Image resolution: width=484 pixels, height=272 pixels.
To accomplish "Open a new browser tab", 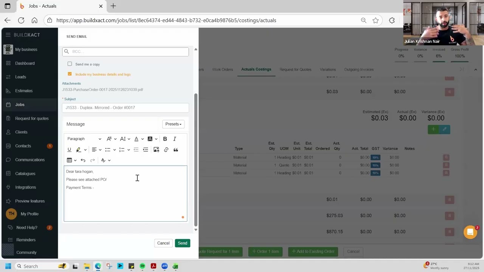I will point(113,6).
